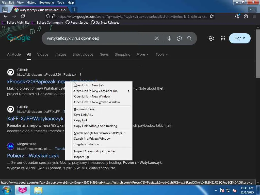This screenshot has height=195, width=260.
Task: Switch to Shopping results tab
Action: (122, 54)
